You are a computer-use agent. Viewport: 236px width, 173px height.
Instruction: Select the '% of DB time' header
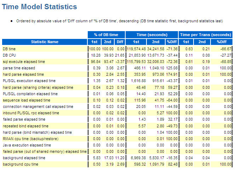(x=106, y=35)
